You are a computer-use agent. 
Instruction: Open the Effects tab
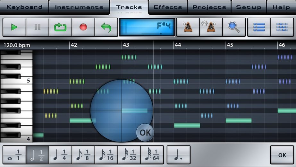(168, 7)
